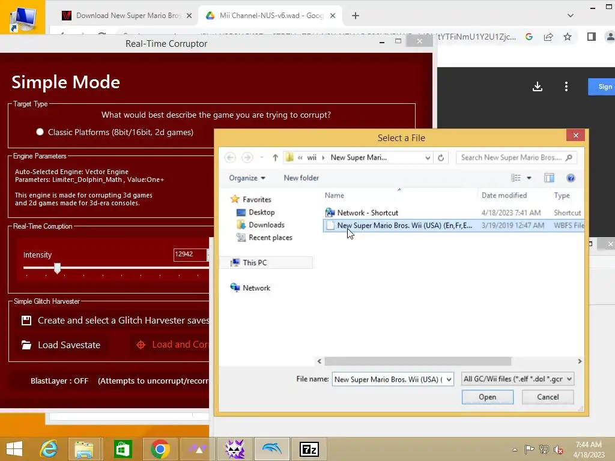Select Desktop in navigation pane
Screen dimensions: 615x461
point(262,212)
